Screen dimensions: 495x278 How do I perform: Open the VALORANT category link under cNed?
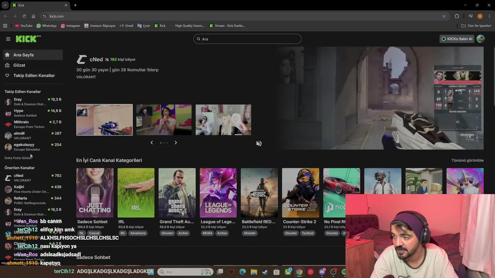point(86,77)
